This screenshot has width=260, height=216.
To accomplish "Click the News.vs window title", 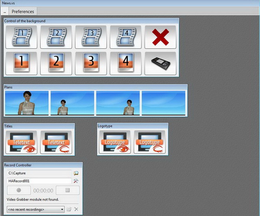I will (8, 3).
